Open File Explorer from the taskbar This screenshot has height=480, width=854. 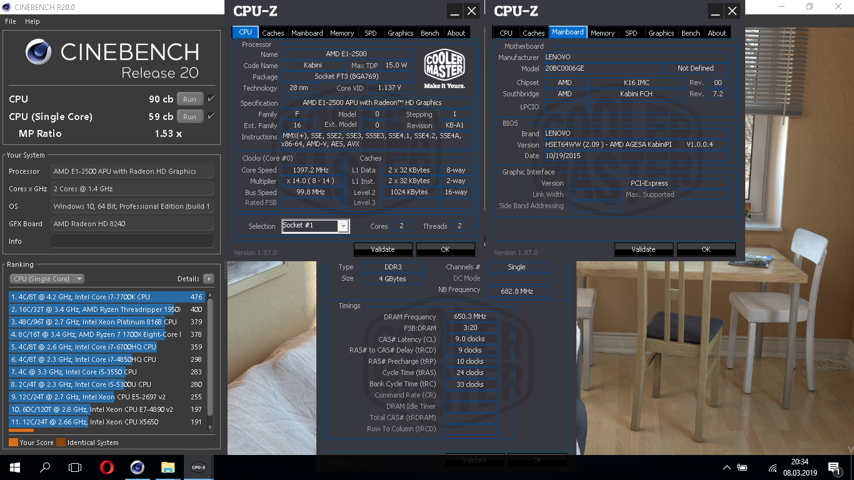167,467
